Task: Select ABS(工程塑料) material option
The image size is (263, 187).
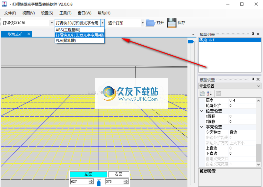Action: coord(80,30)
